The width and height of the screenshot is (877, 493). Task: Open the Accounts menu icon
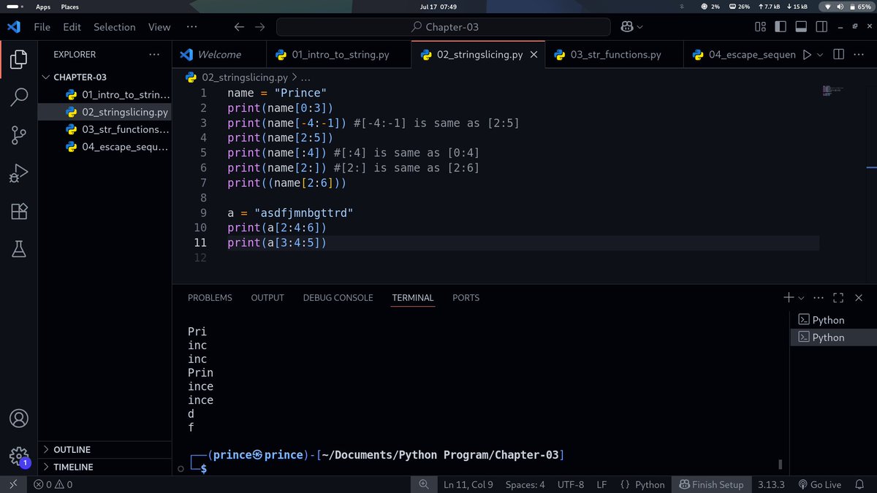click(19, 419)
